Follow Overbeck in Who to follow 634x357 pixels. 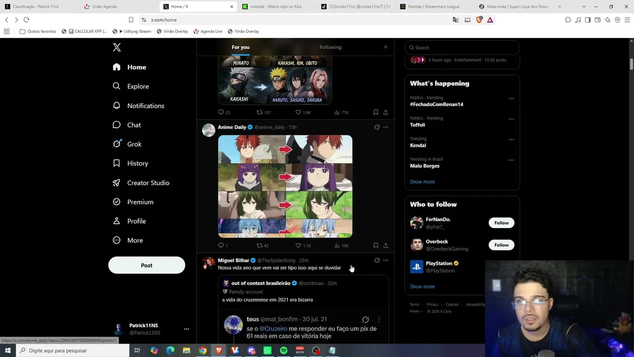point(501,245)
